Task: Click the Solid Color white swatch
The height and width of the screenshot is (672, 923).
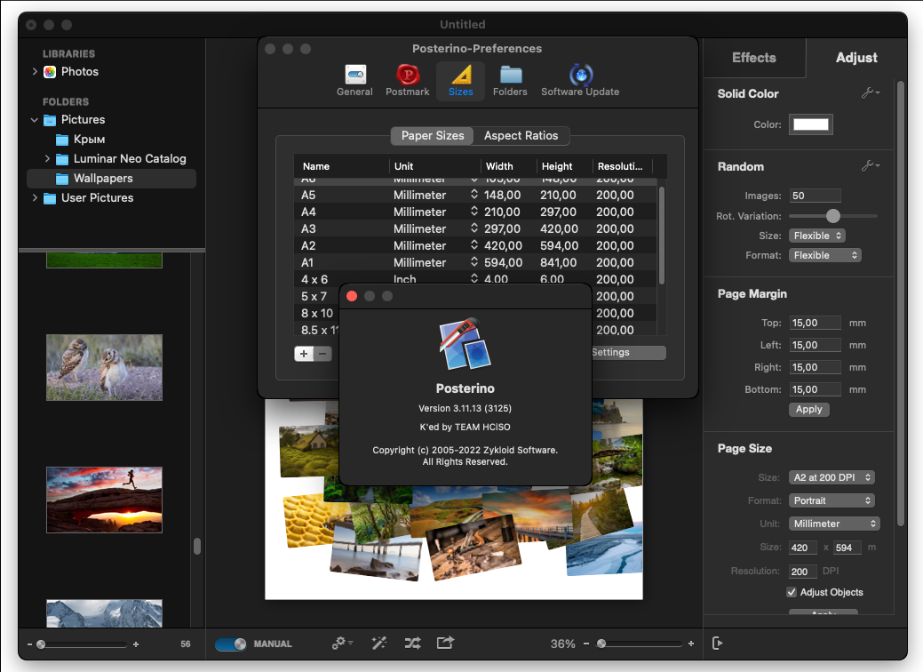Action: [810, 124]
